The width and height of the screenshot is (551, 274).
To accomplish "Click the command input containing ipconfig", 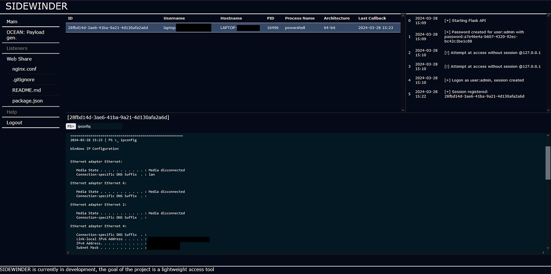I will coord(97,126).
